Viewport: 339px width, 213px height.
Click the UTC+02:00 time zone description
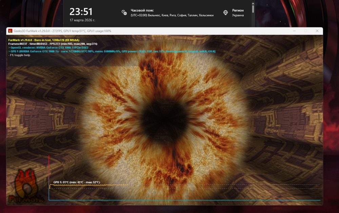click(172, 15)
